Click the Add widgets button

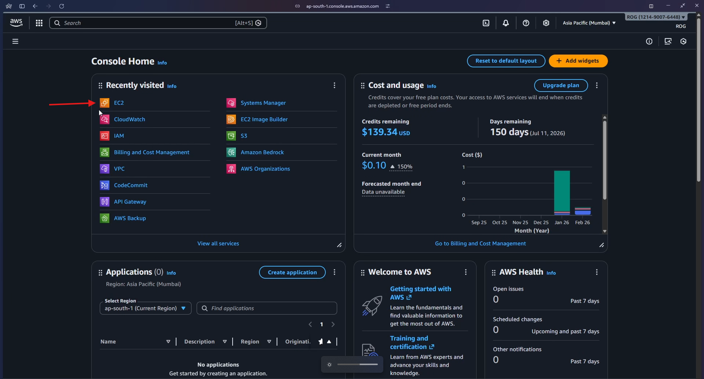(578, 61)
